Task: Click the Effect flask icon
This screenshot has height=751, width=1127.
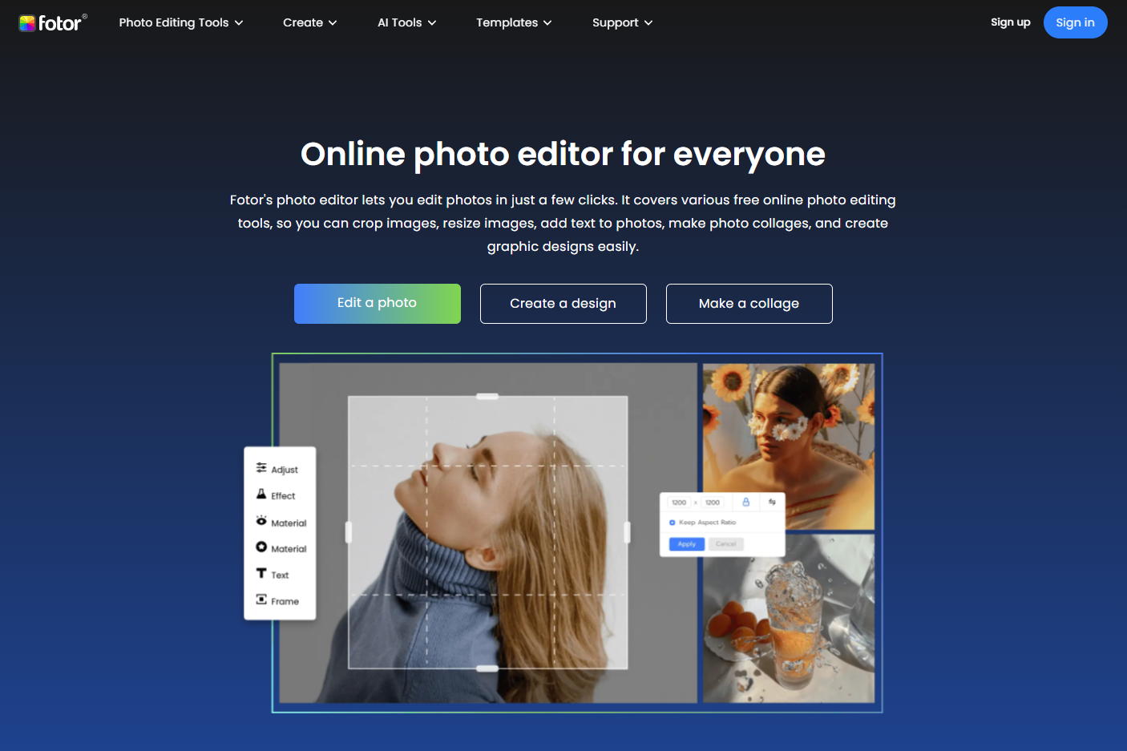Action: (261, 495)
